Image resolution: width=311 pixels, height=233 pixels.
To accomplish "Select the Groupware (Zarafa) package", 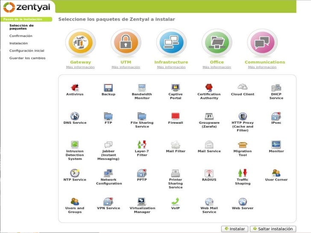I will pyautogui.click(x=209, y=120).
